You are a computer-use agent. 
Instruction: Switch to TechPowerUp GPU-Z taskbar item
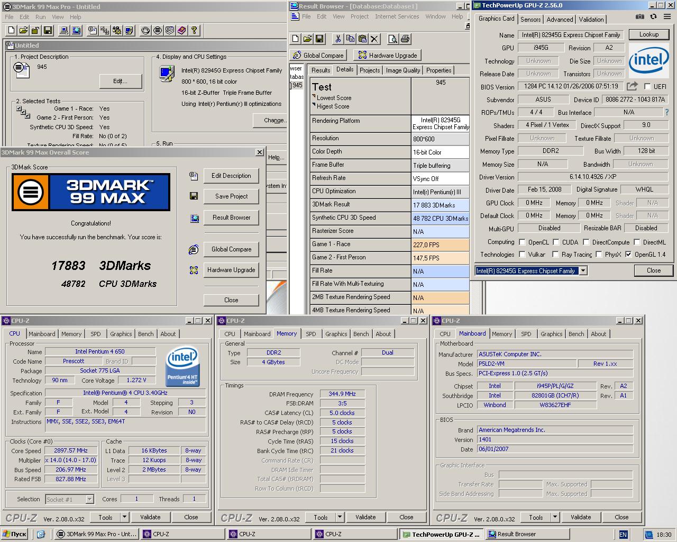(x=441, y=534)
